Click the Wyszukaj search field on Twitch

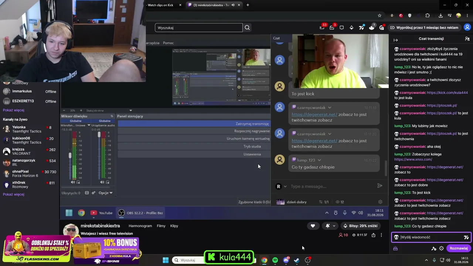click(199, 28)
